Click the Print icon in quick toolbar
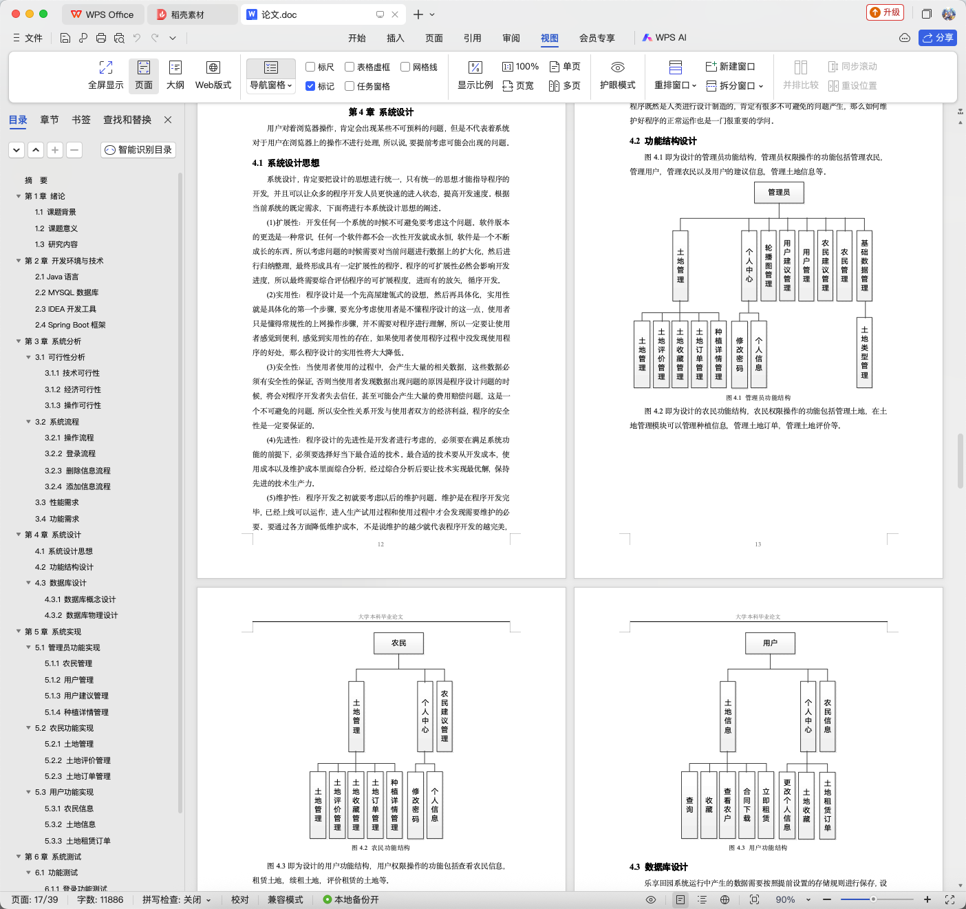The height and width of the screenshot is (909, 966). (x=101, y=38)
